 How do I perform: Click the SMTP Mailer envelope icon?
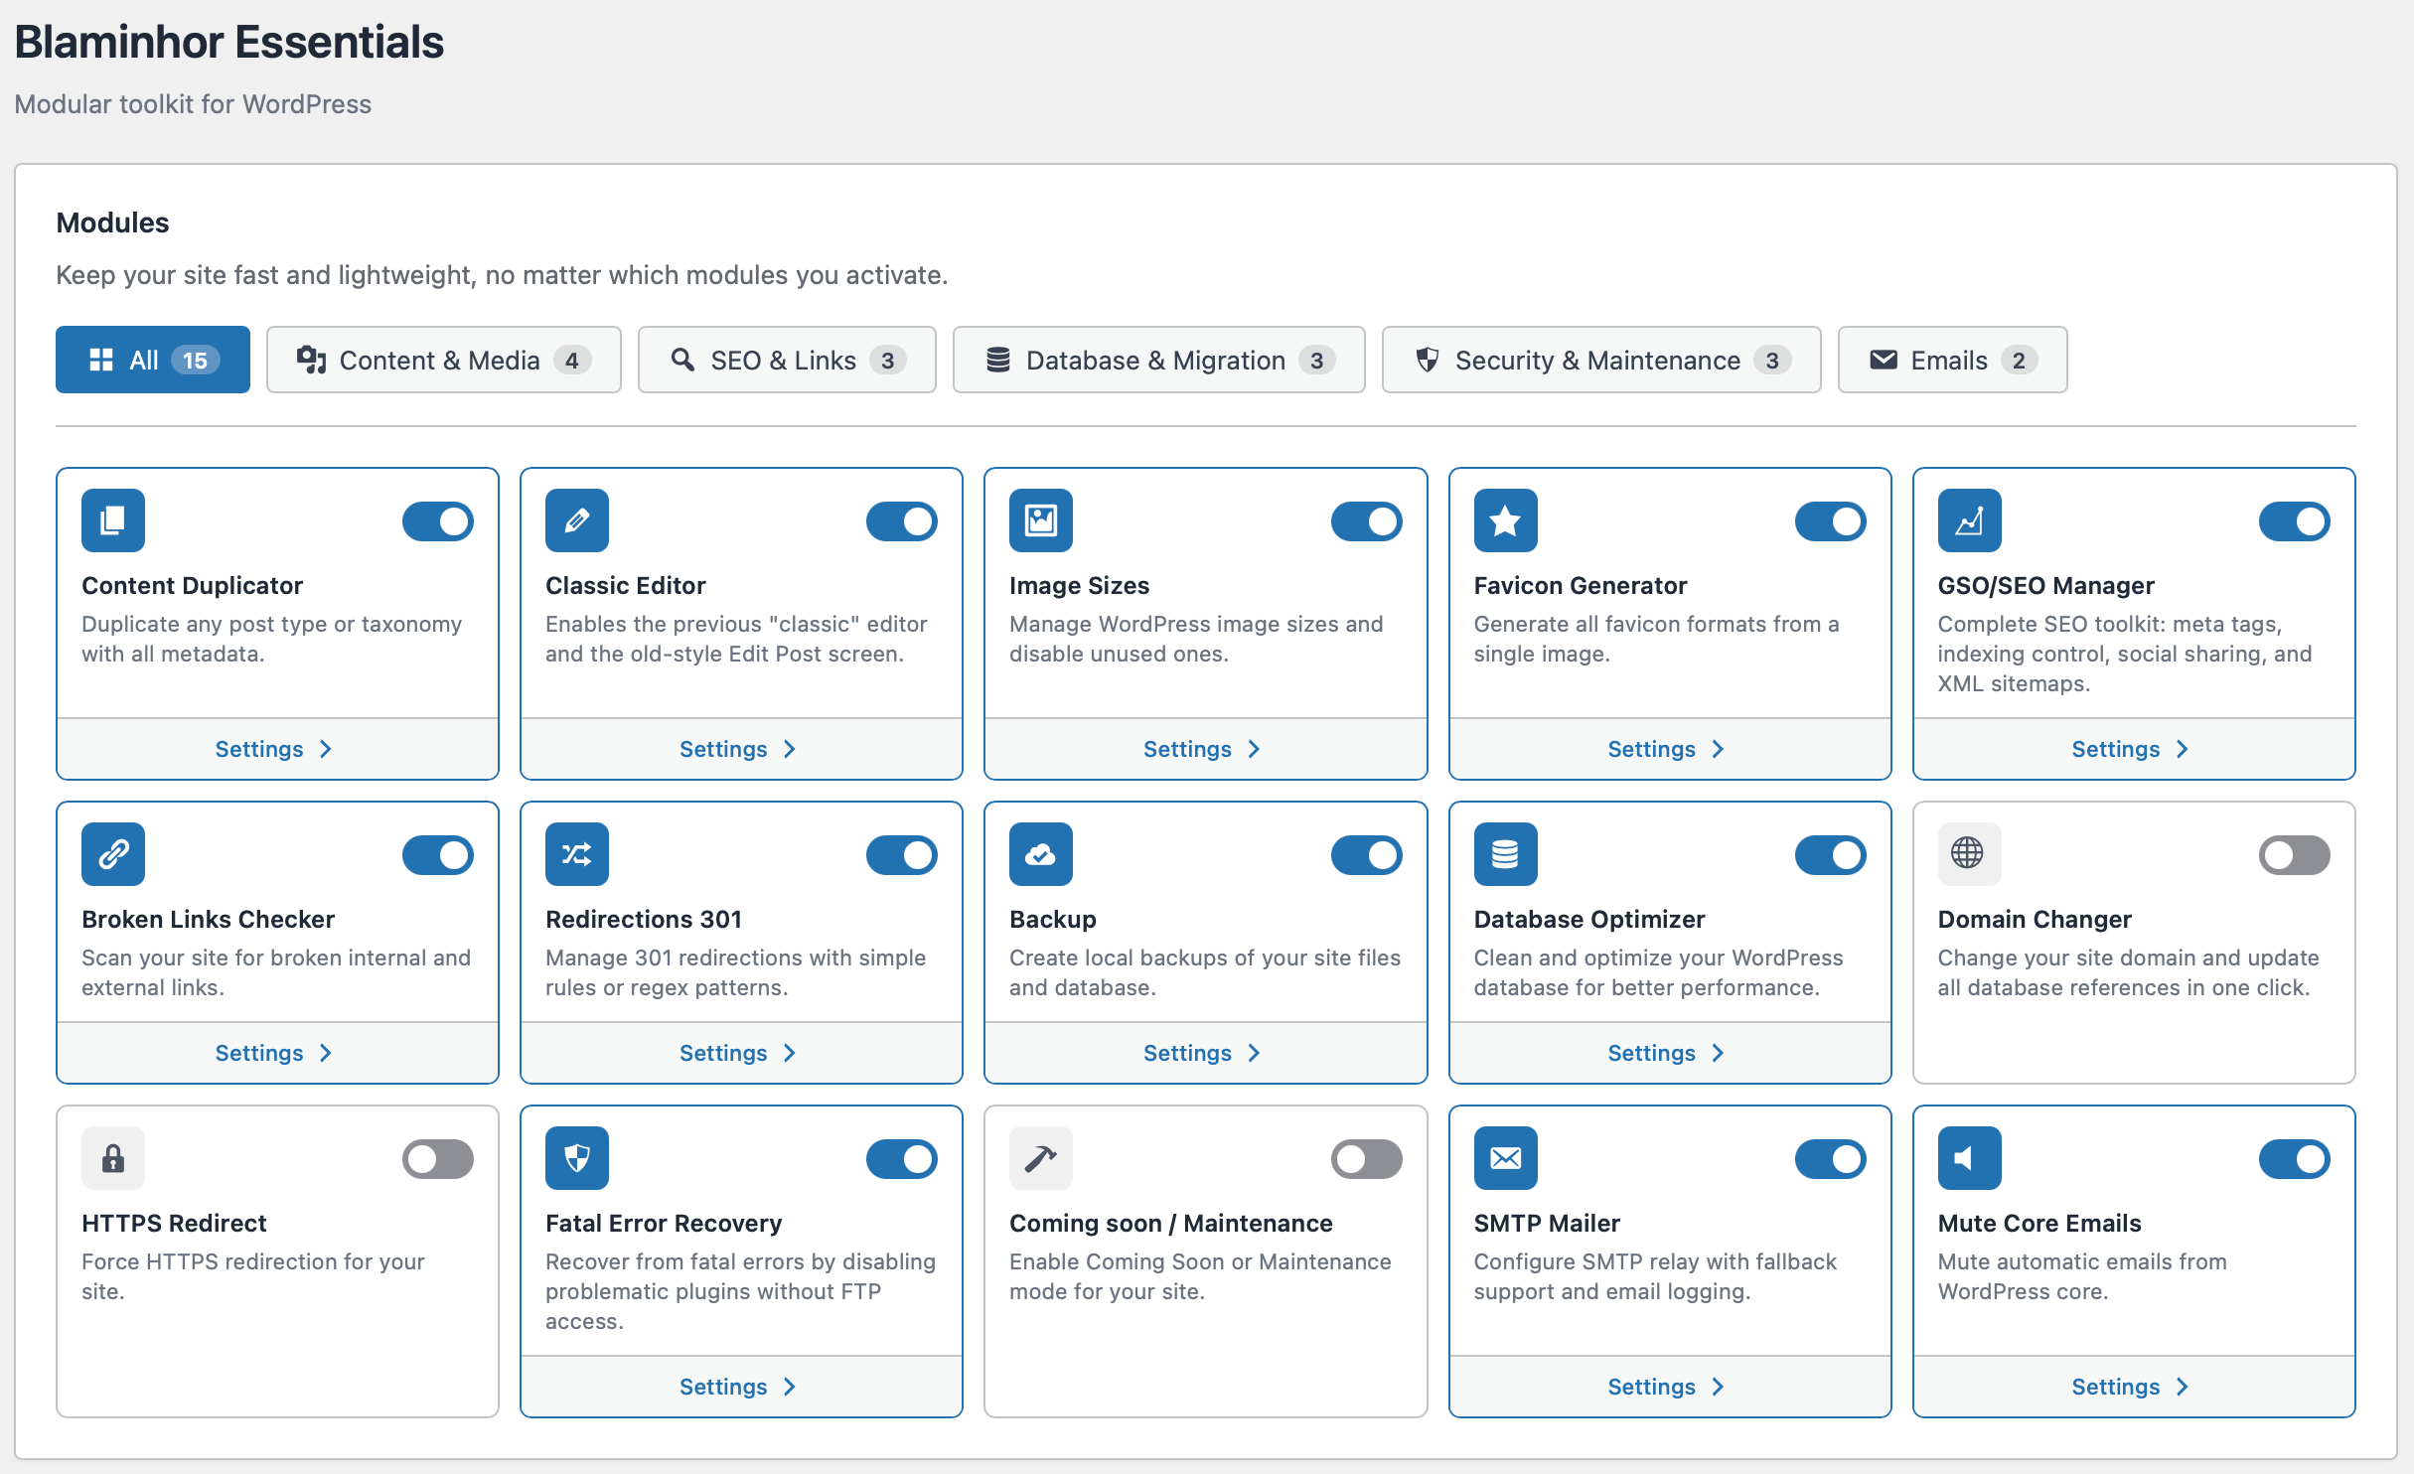point(1505,1157)
